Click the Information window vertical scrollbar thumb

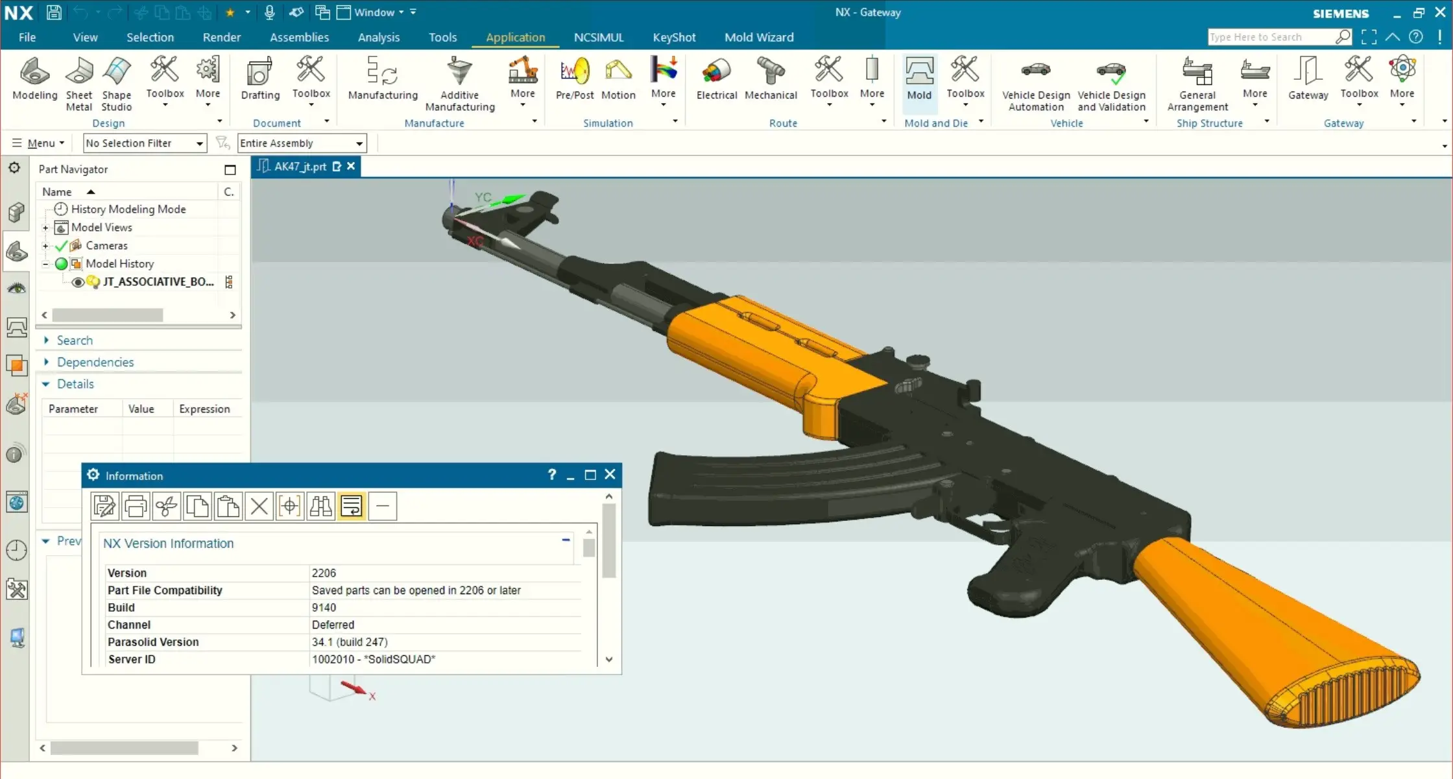point(608,541)
